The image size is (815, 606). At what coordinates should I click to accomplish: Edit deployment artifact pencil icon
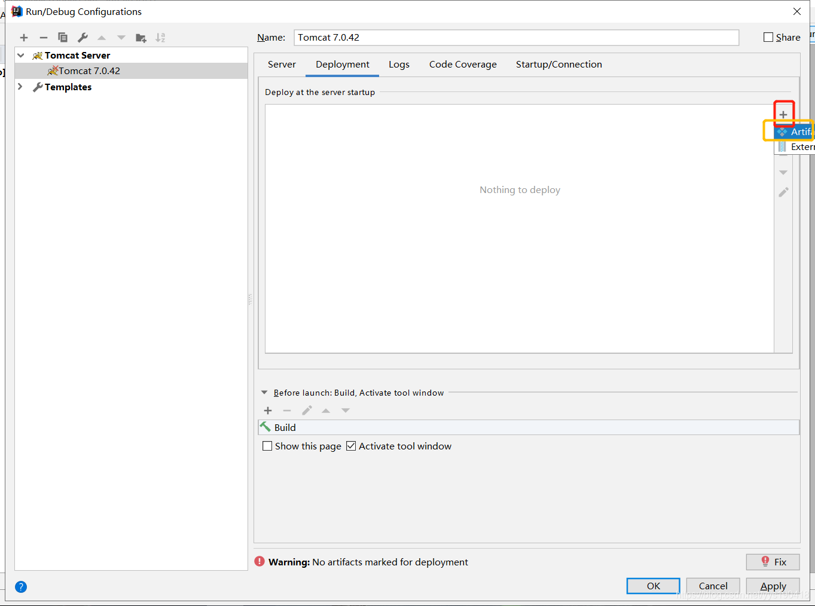click(x=783, y=192)
